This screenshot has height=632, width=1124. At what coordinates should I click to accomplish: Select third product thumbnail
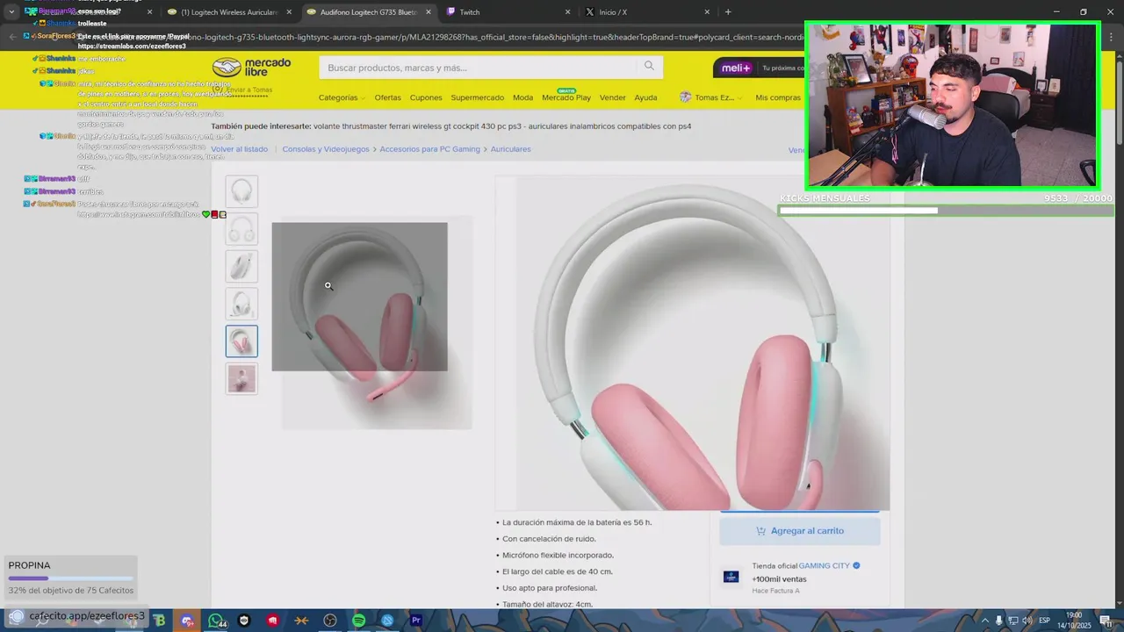(x=241, y=266)
